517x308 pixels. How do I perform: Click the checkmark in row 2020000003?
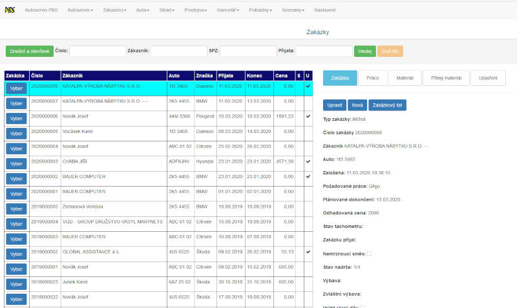pos(308,161)
